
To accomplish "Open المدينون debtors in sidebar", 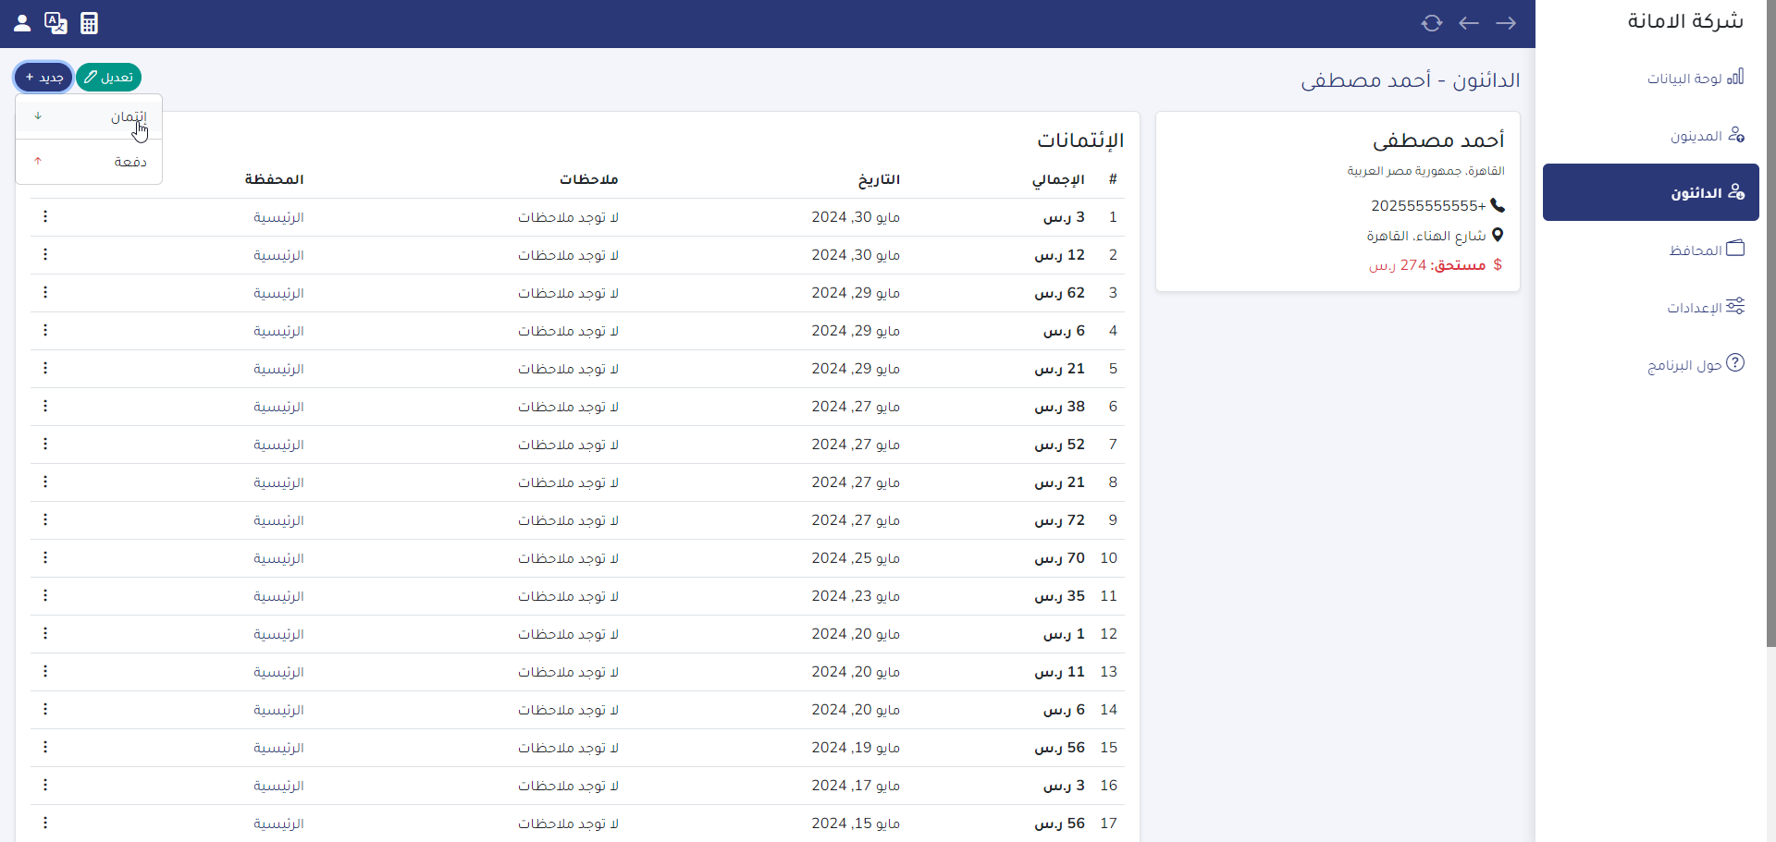I will pos(1706,136).
